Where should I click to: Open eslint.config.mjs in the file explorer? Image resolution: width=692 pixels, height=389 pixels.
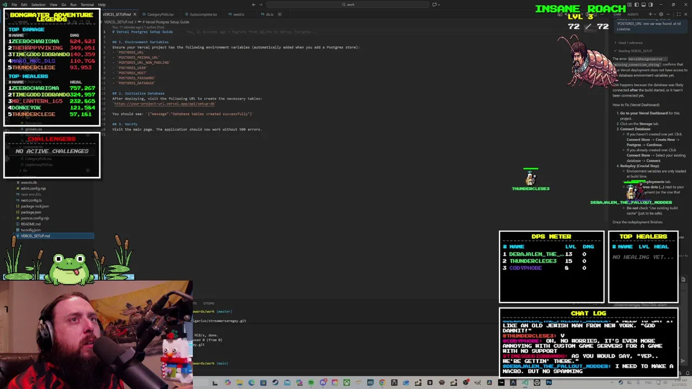(x=34, y=189)
